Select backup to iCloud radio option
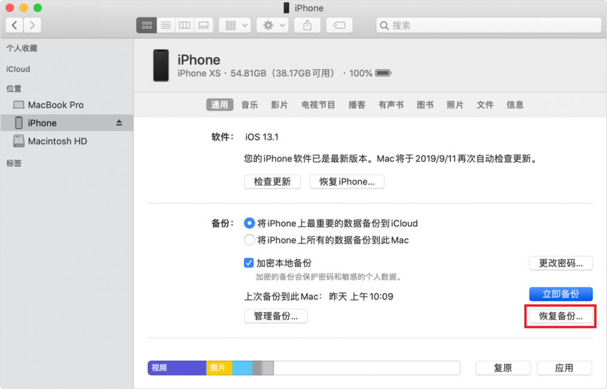 249,223
